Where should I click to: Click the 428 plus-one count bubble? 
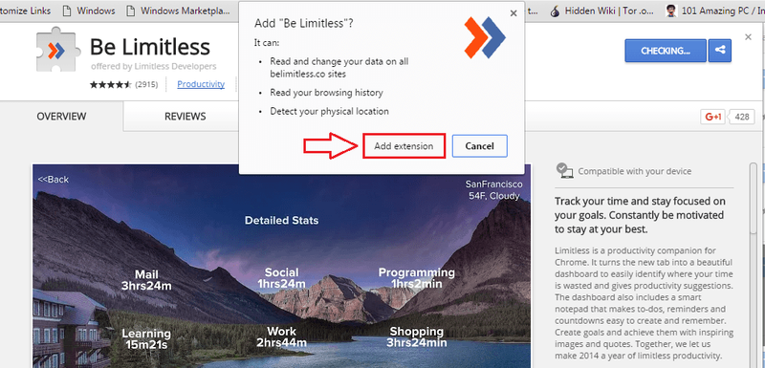(x=742, y=117)
